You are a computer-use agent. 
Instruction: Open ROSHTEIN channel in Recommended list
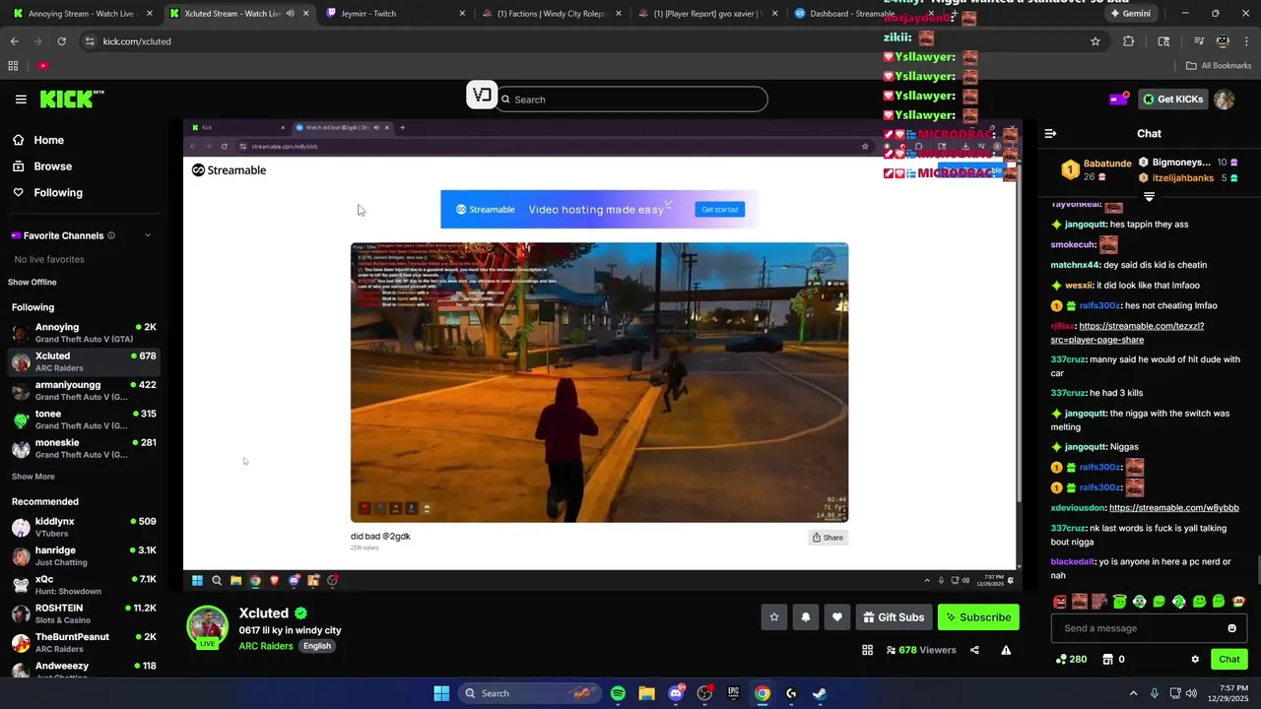click(x=83, y=613)
